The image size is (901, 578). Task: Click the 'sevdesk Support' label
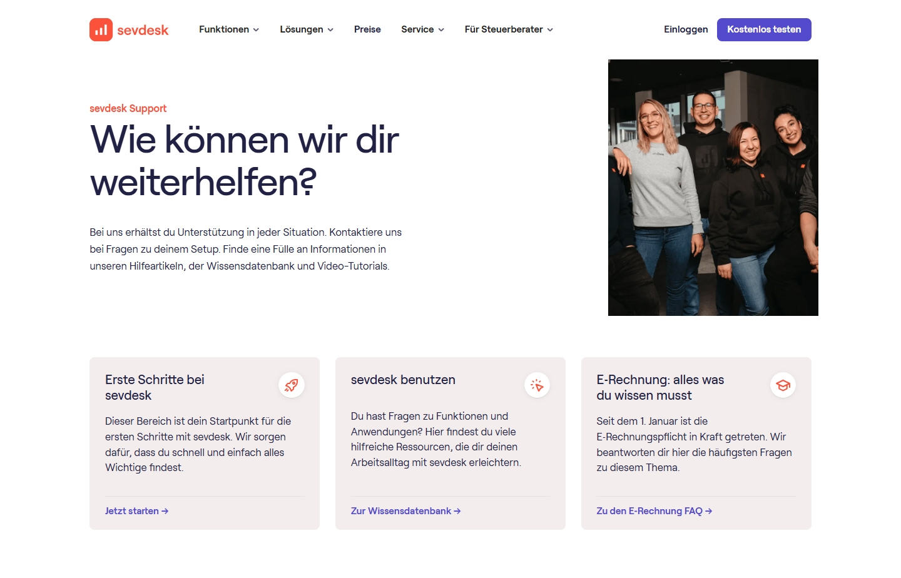click(128, 108)
